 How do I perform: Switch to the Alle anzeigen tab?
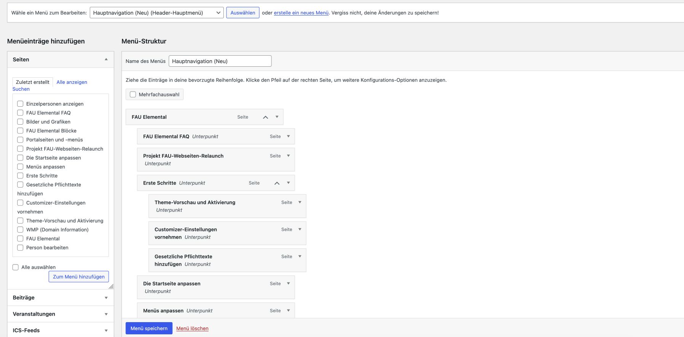pyautogui.click(x=72, y=82)
